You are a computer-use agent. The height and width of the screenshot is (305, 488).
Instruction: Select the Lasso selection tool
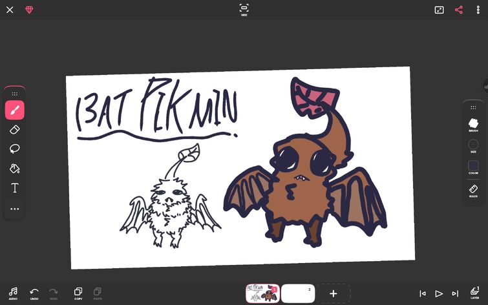(x=15, y=149)
